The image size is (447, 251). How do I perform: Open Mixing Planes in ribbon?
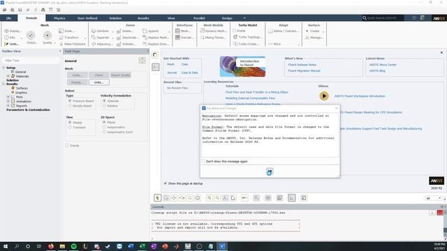tap(212, 38)
